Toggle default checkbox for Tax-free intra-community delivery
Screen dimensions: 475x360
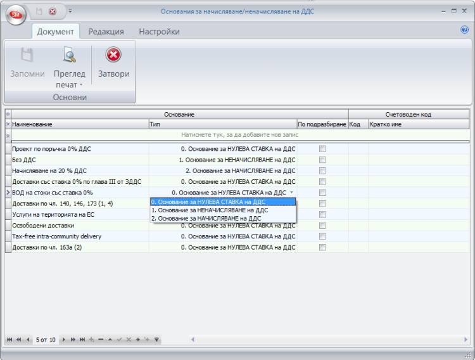click(x=322, y=236)
